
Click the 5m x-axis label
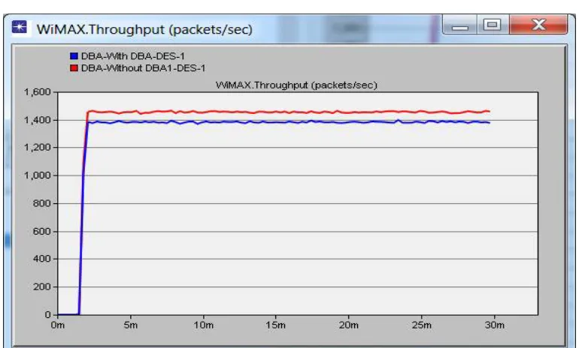pyautogui.click(x=130, y=325)
